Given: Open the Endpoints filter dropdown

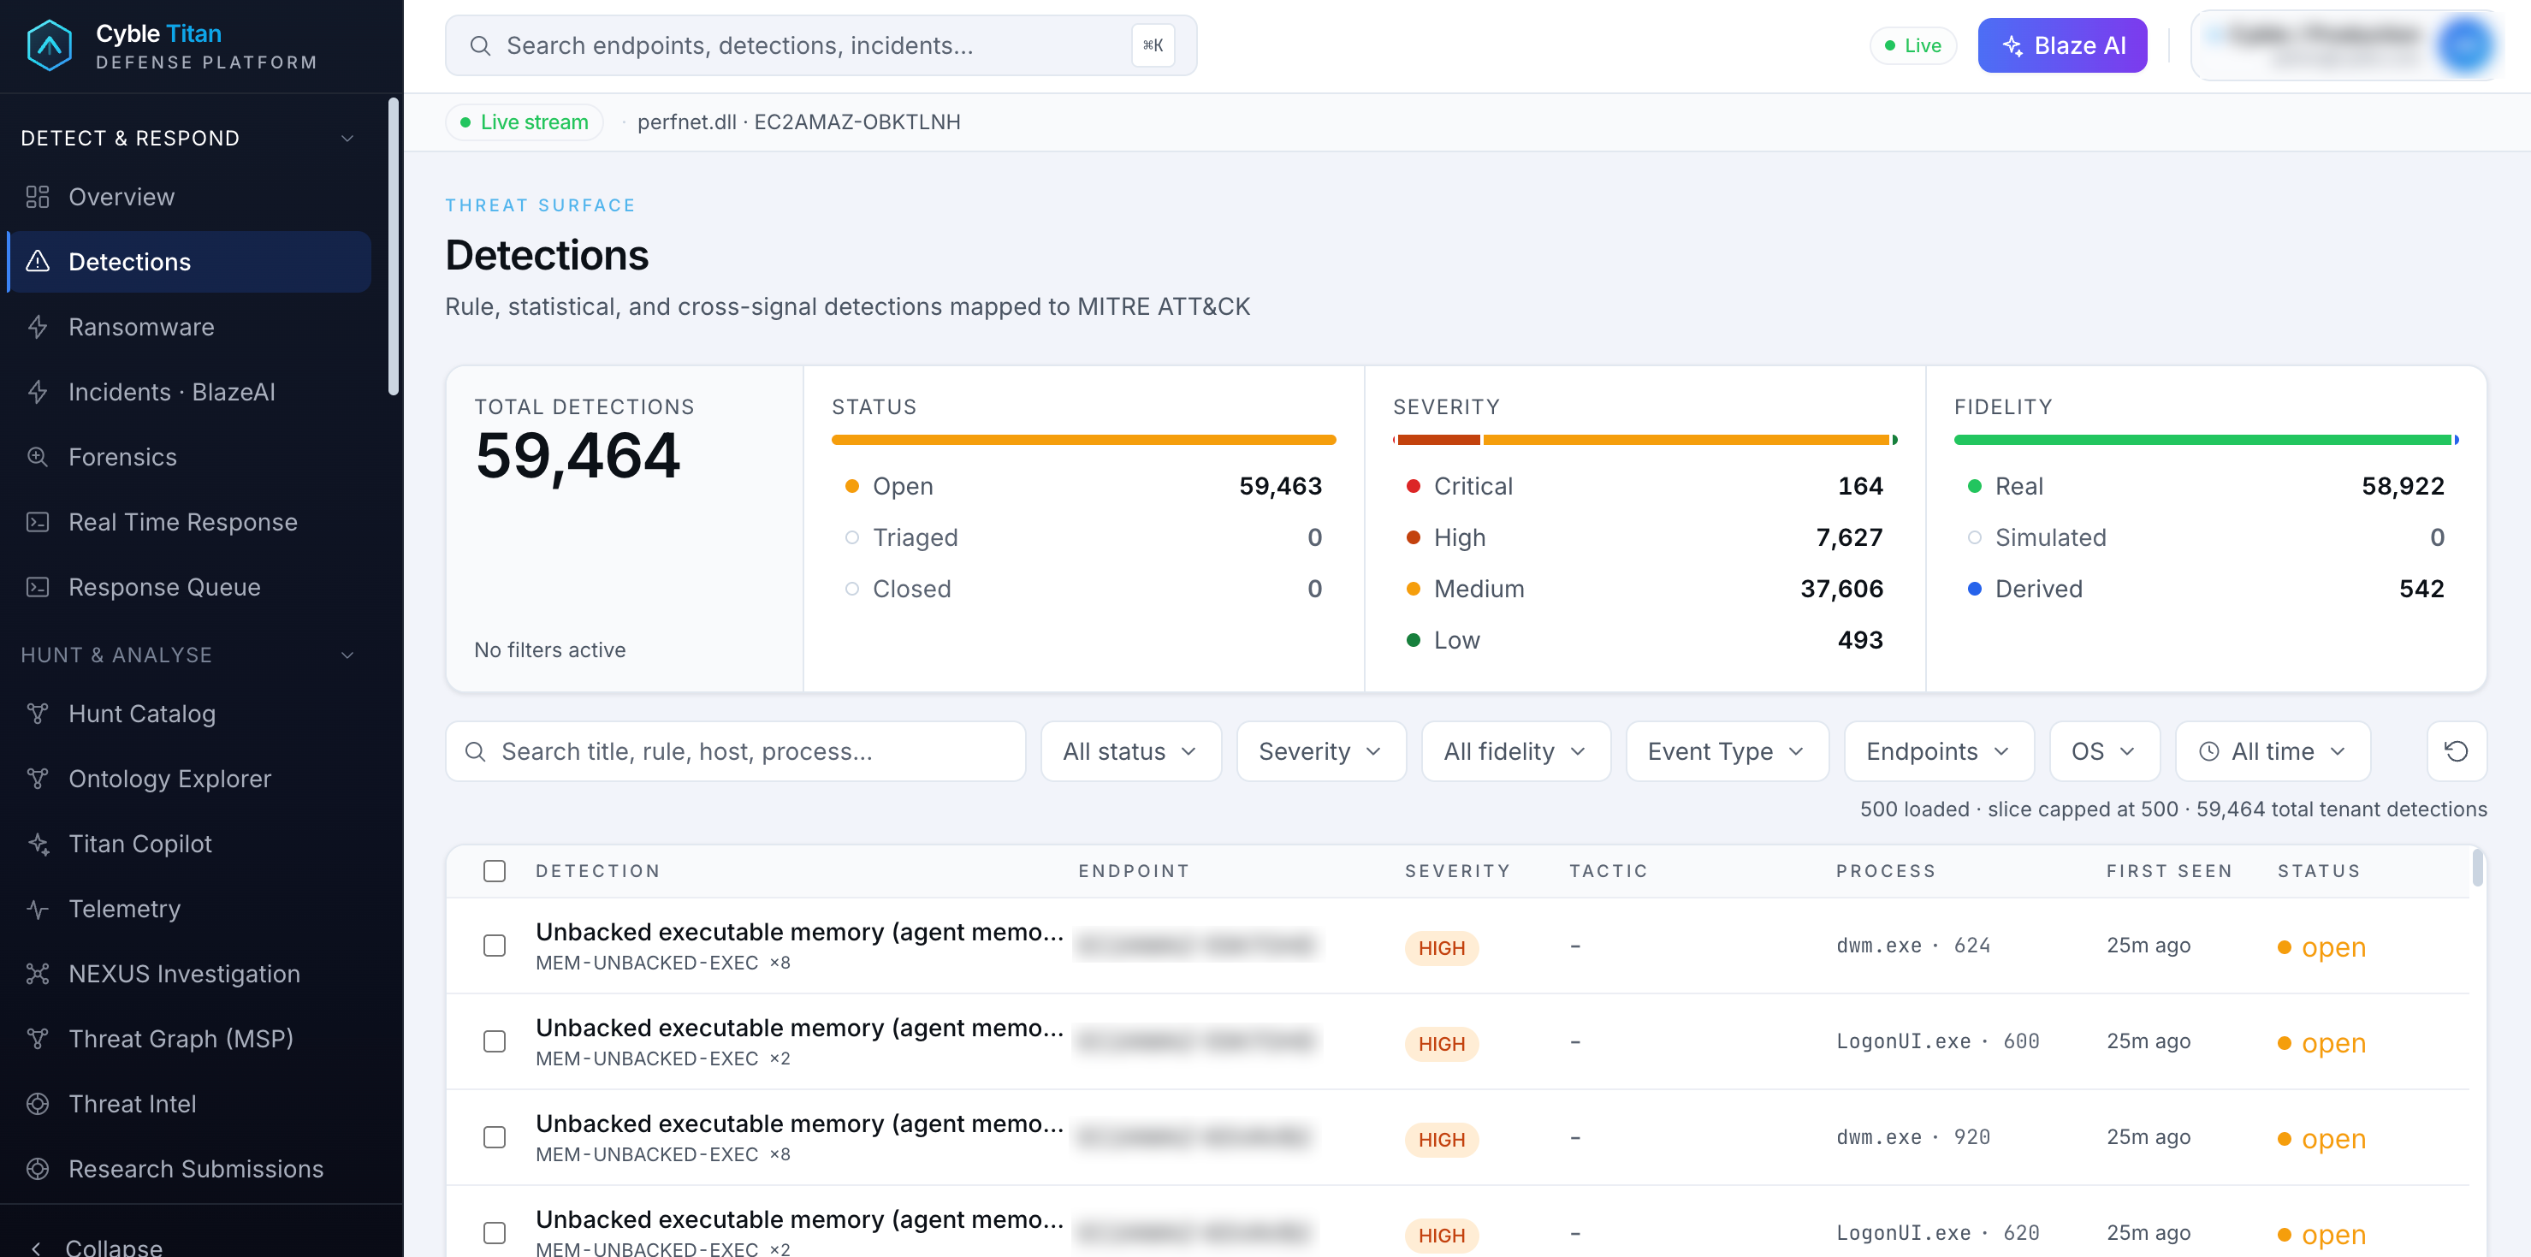Looking at the screenshot, I should pyautogui.click(x=1939, y=752).
